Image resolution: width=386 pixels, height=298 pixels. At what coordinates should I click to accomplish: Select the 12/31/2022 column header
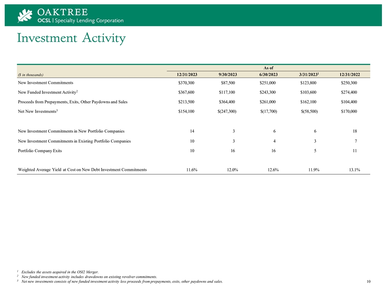pos(348,74)
